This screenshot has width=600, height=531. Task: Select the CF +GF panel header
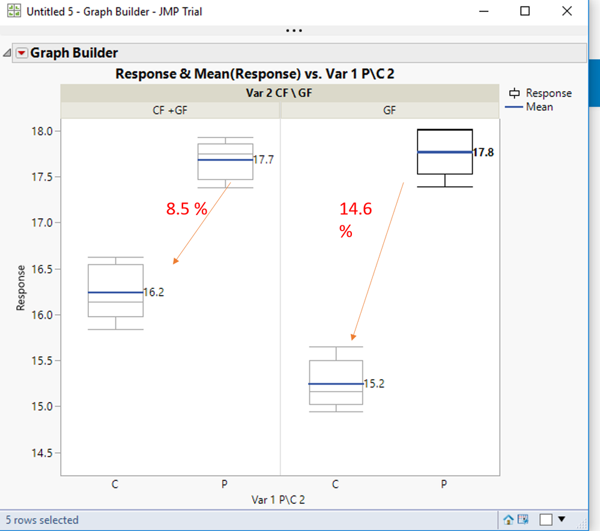coord(171,111)
